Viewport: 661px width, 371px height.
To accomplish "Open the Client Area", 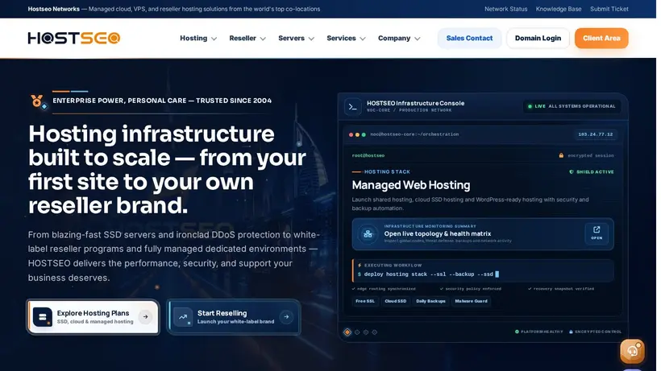I will (601, 39).
